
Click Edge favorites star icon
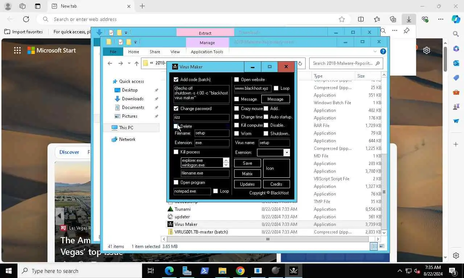[341, 19]
